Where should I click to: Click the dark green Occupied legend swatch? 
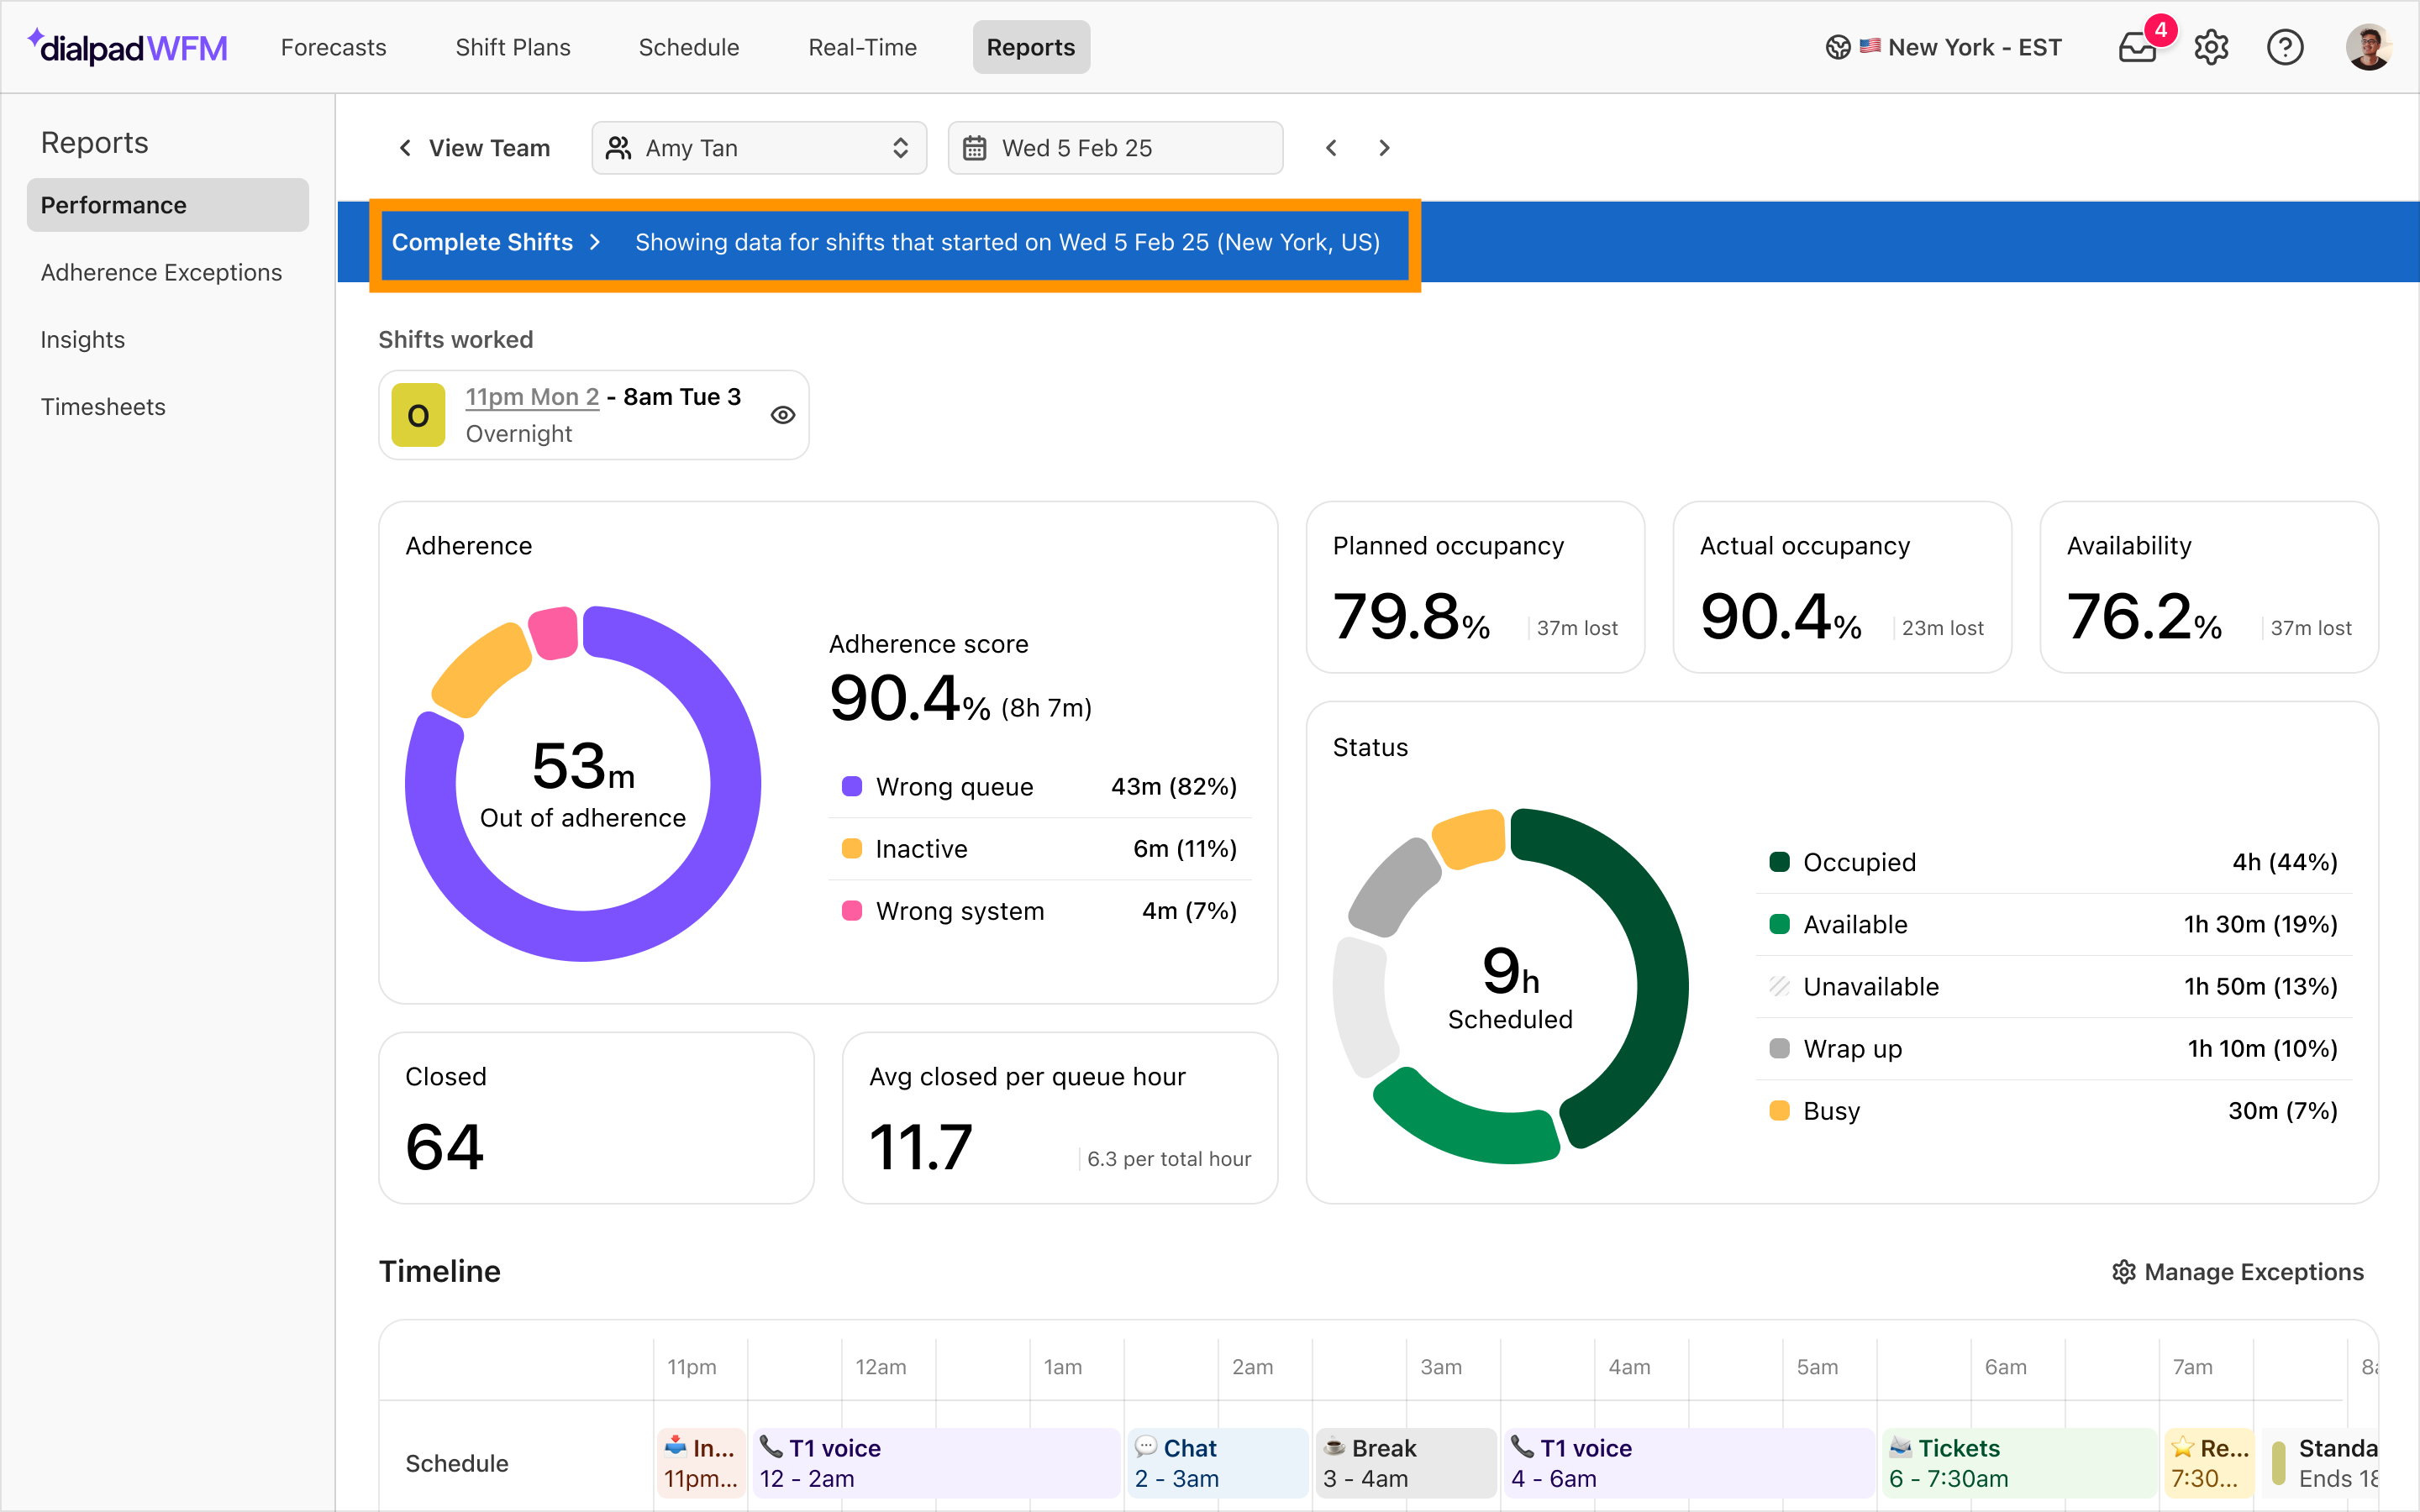click(x=1779, y=862)
